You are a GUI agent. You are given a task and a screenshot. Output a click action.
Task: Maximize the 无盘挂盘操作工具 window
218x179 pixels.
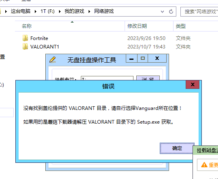pos(143,58)
